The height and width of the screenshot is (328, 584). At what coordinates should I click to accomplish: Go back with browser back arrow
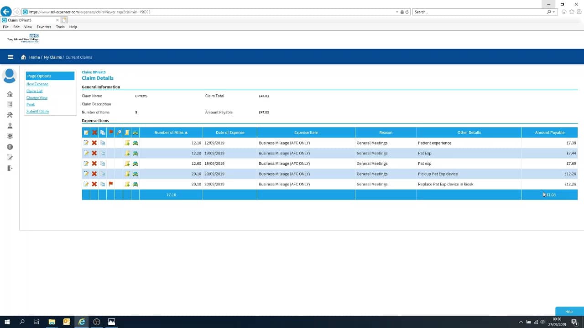(6, 12)
